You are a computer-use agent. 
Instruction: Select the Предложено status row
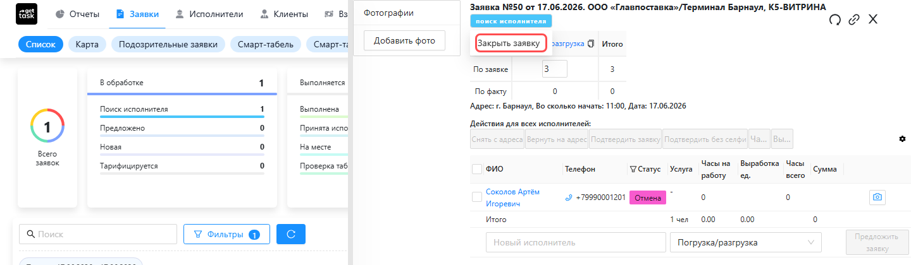(x=182, y=129)
